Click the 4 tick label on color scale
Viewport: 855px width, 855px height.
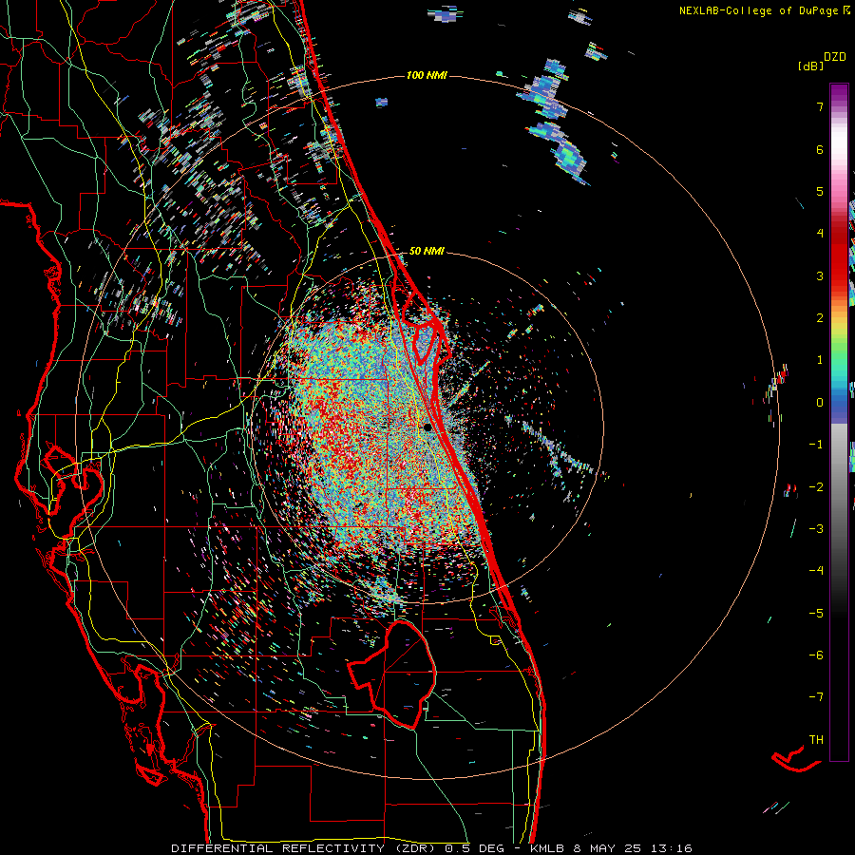click(x=820, y=234)
